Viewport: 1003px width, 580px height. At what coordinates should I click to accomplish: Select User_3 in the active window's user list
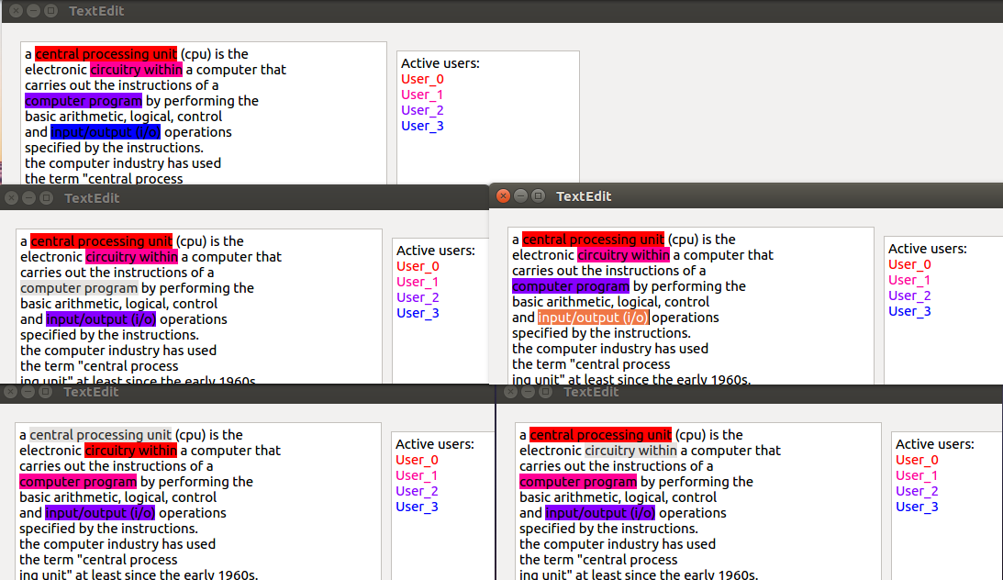point(909,311)
